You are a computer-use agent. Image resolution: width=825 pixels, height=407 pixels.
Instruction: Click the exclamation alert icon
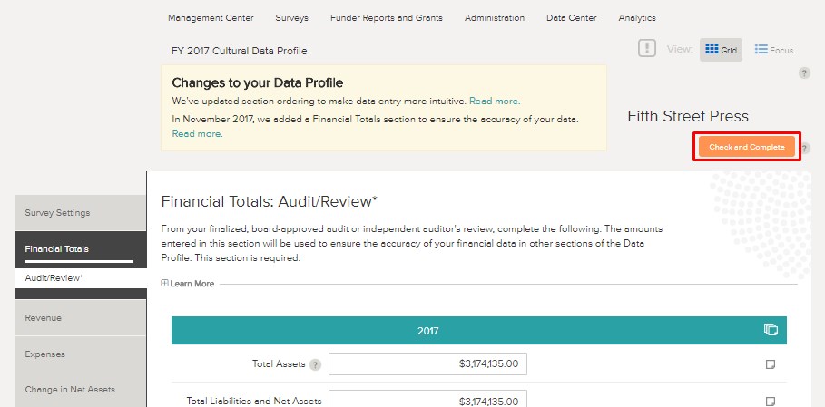pos(646,49)
